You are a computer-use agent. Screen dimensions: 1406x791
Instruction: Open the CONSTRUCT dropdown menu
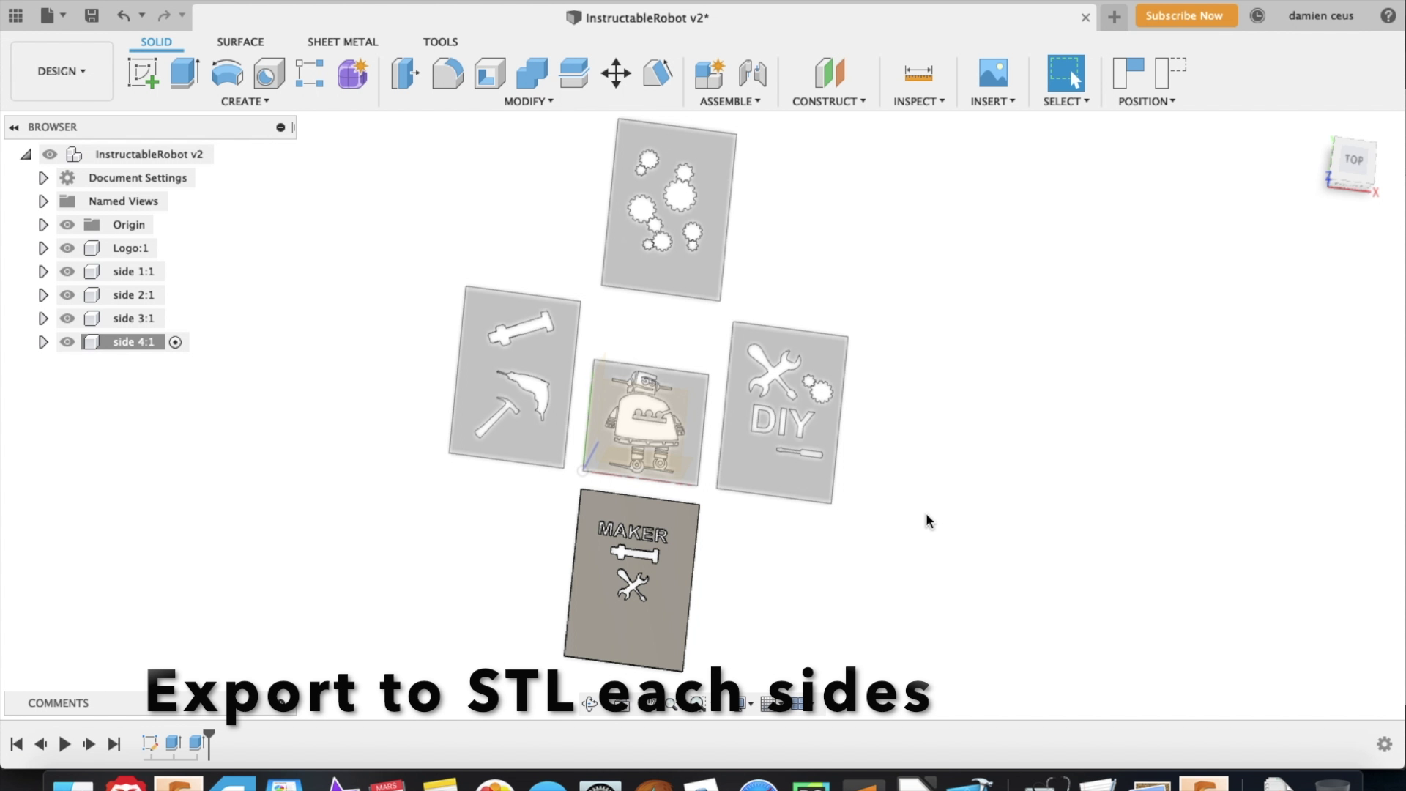(x=828, y=101)
